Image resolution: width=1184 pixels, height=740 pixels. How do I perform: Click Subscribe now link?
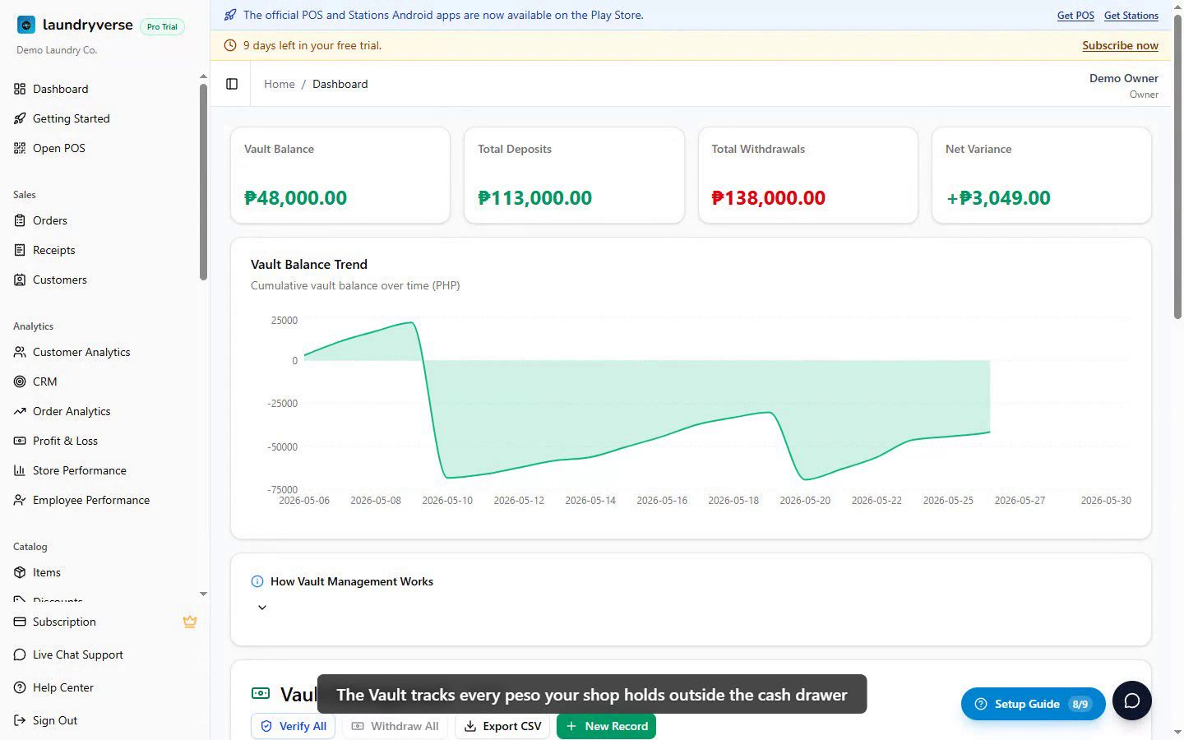(1120, 45)
